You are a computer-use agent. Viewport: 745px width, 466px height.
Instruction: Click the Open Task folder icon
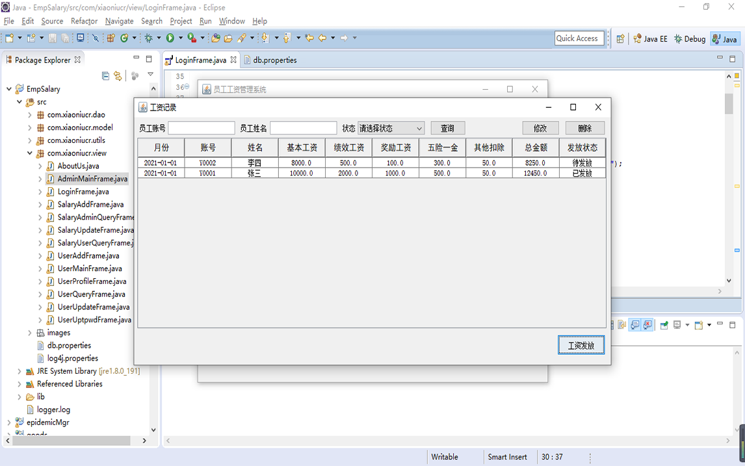[x=228, y=38]
